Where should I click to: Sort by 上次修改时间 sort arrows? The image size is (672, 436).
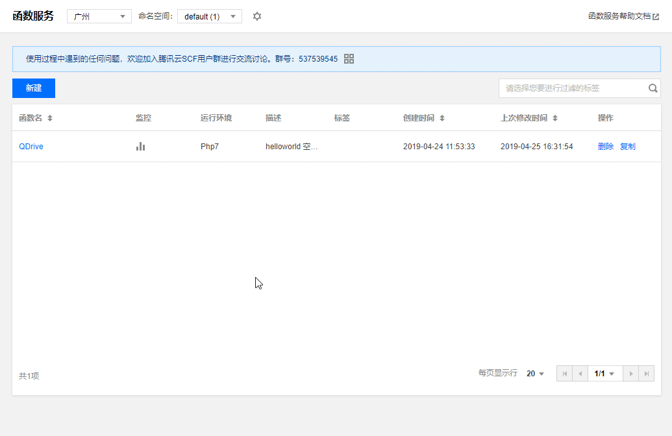(555, 118)
